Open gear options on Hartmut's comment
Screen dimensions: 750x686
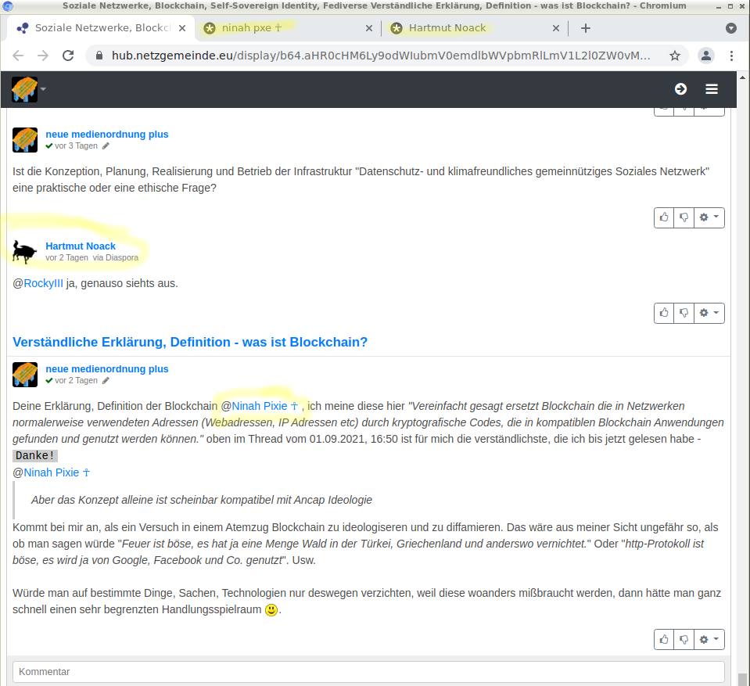click(709, 313)
